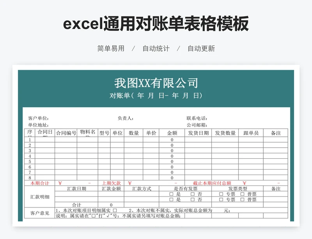312x239 pixels.
Task: Select the 跟单员 column header
Action: 251,133
